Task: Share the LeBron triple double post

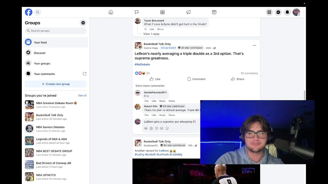Action: pos(238,79)
